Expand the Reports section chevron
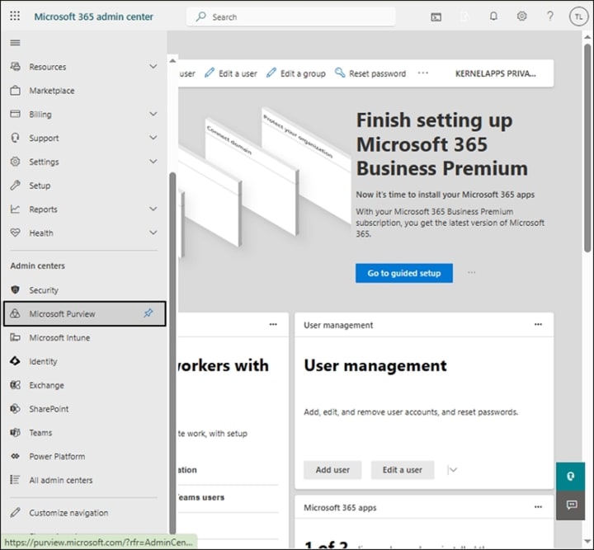Viewport: 594px width, 550px height. pos(153,209)
